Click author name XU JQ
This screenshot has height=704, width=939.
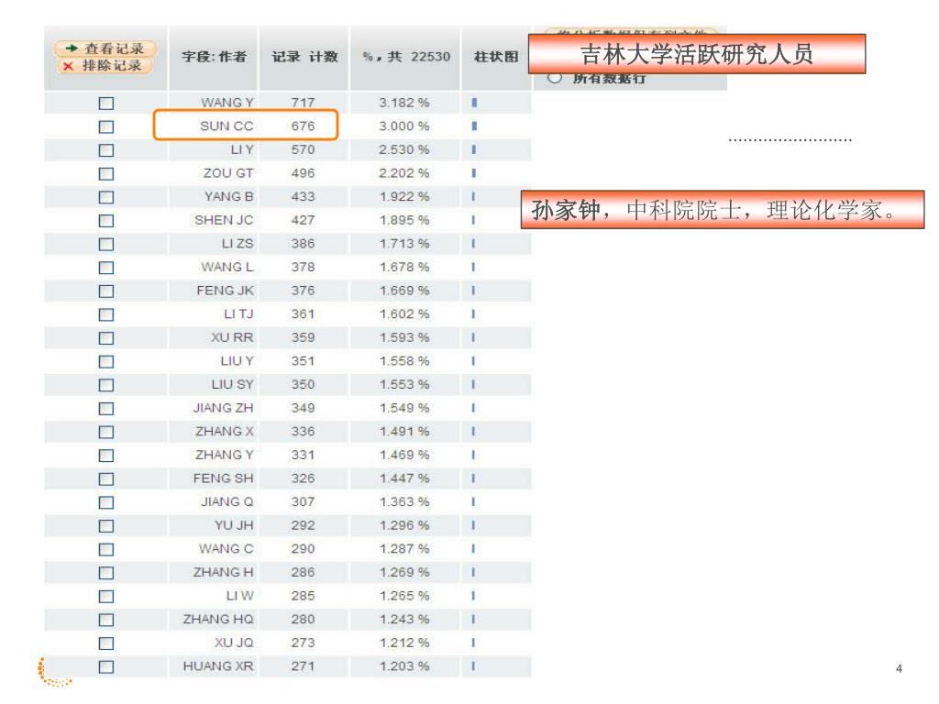[x=234, y=643]
